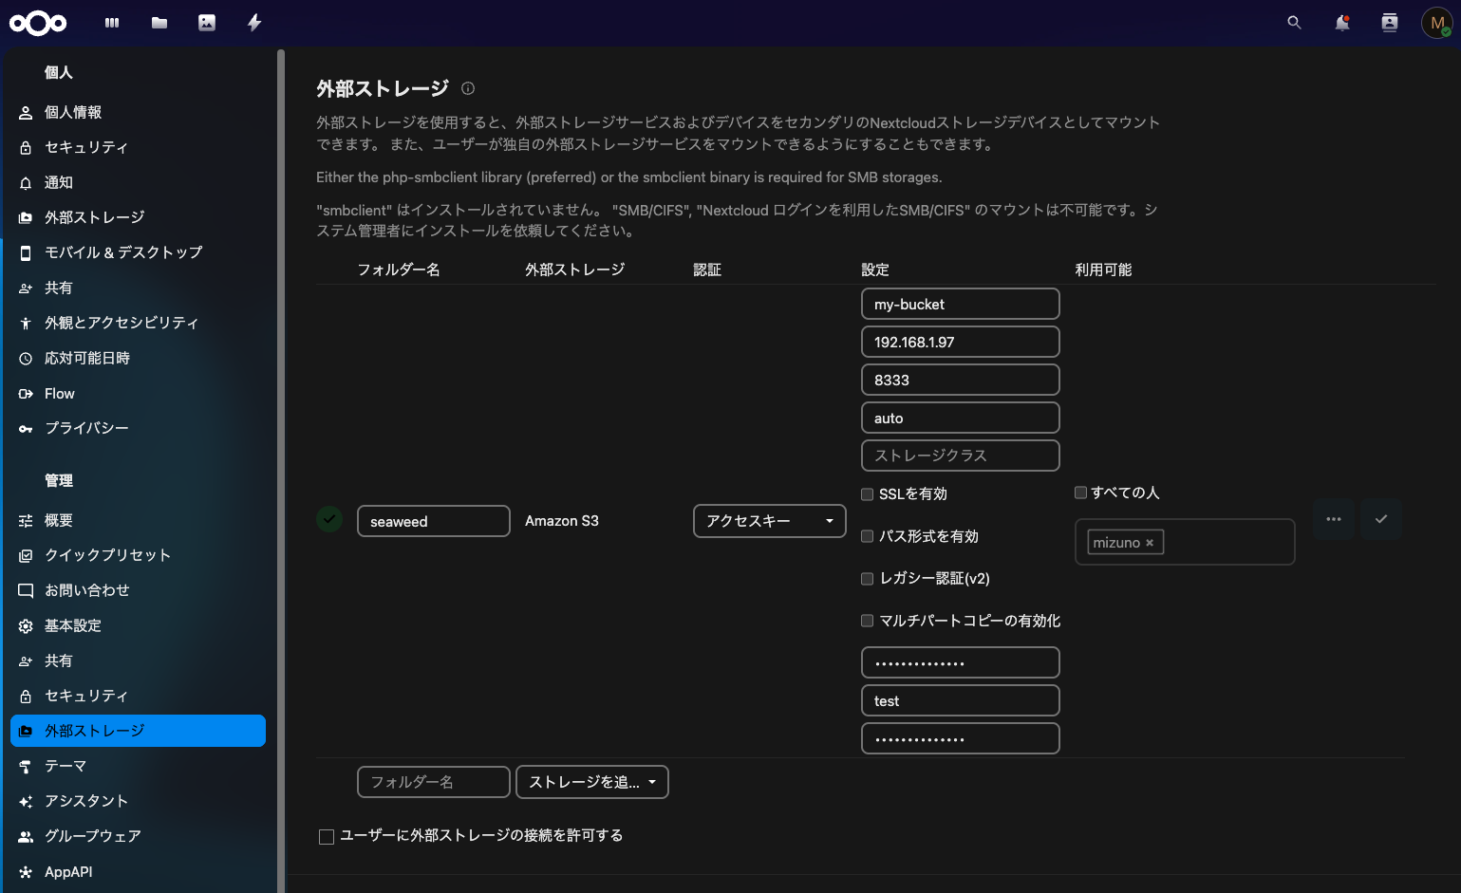Click the info icon beside 外部ストレージ heading

pyautogui.click(x=468, y=88)
